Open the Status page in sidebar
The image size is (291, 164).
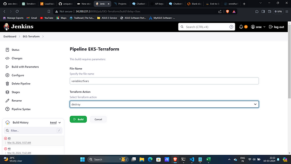click(12, 50)
